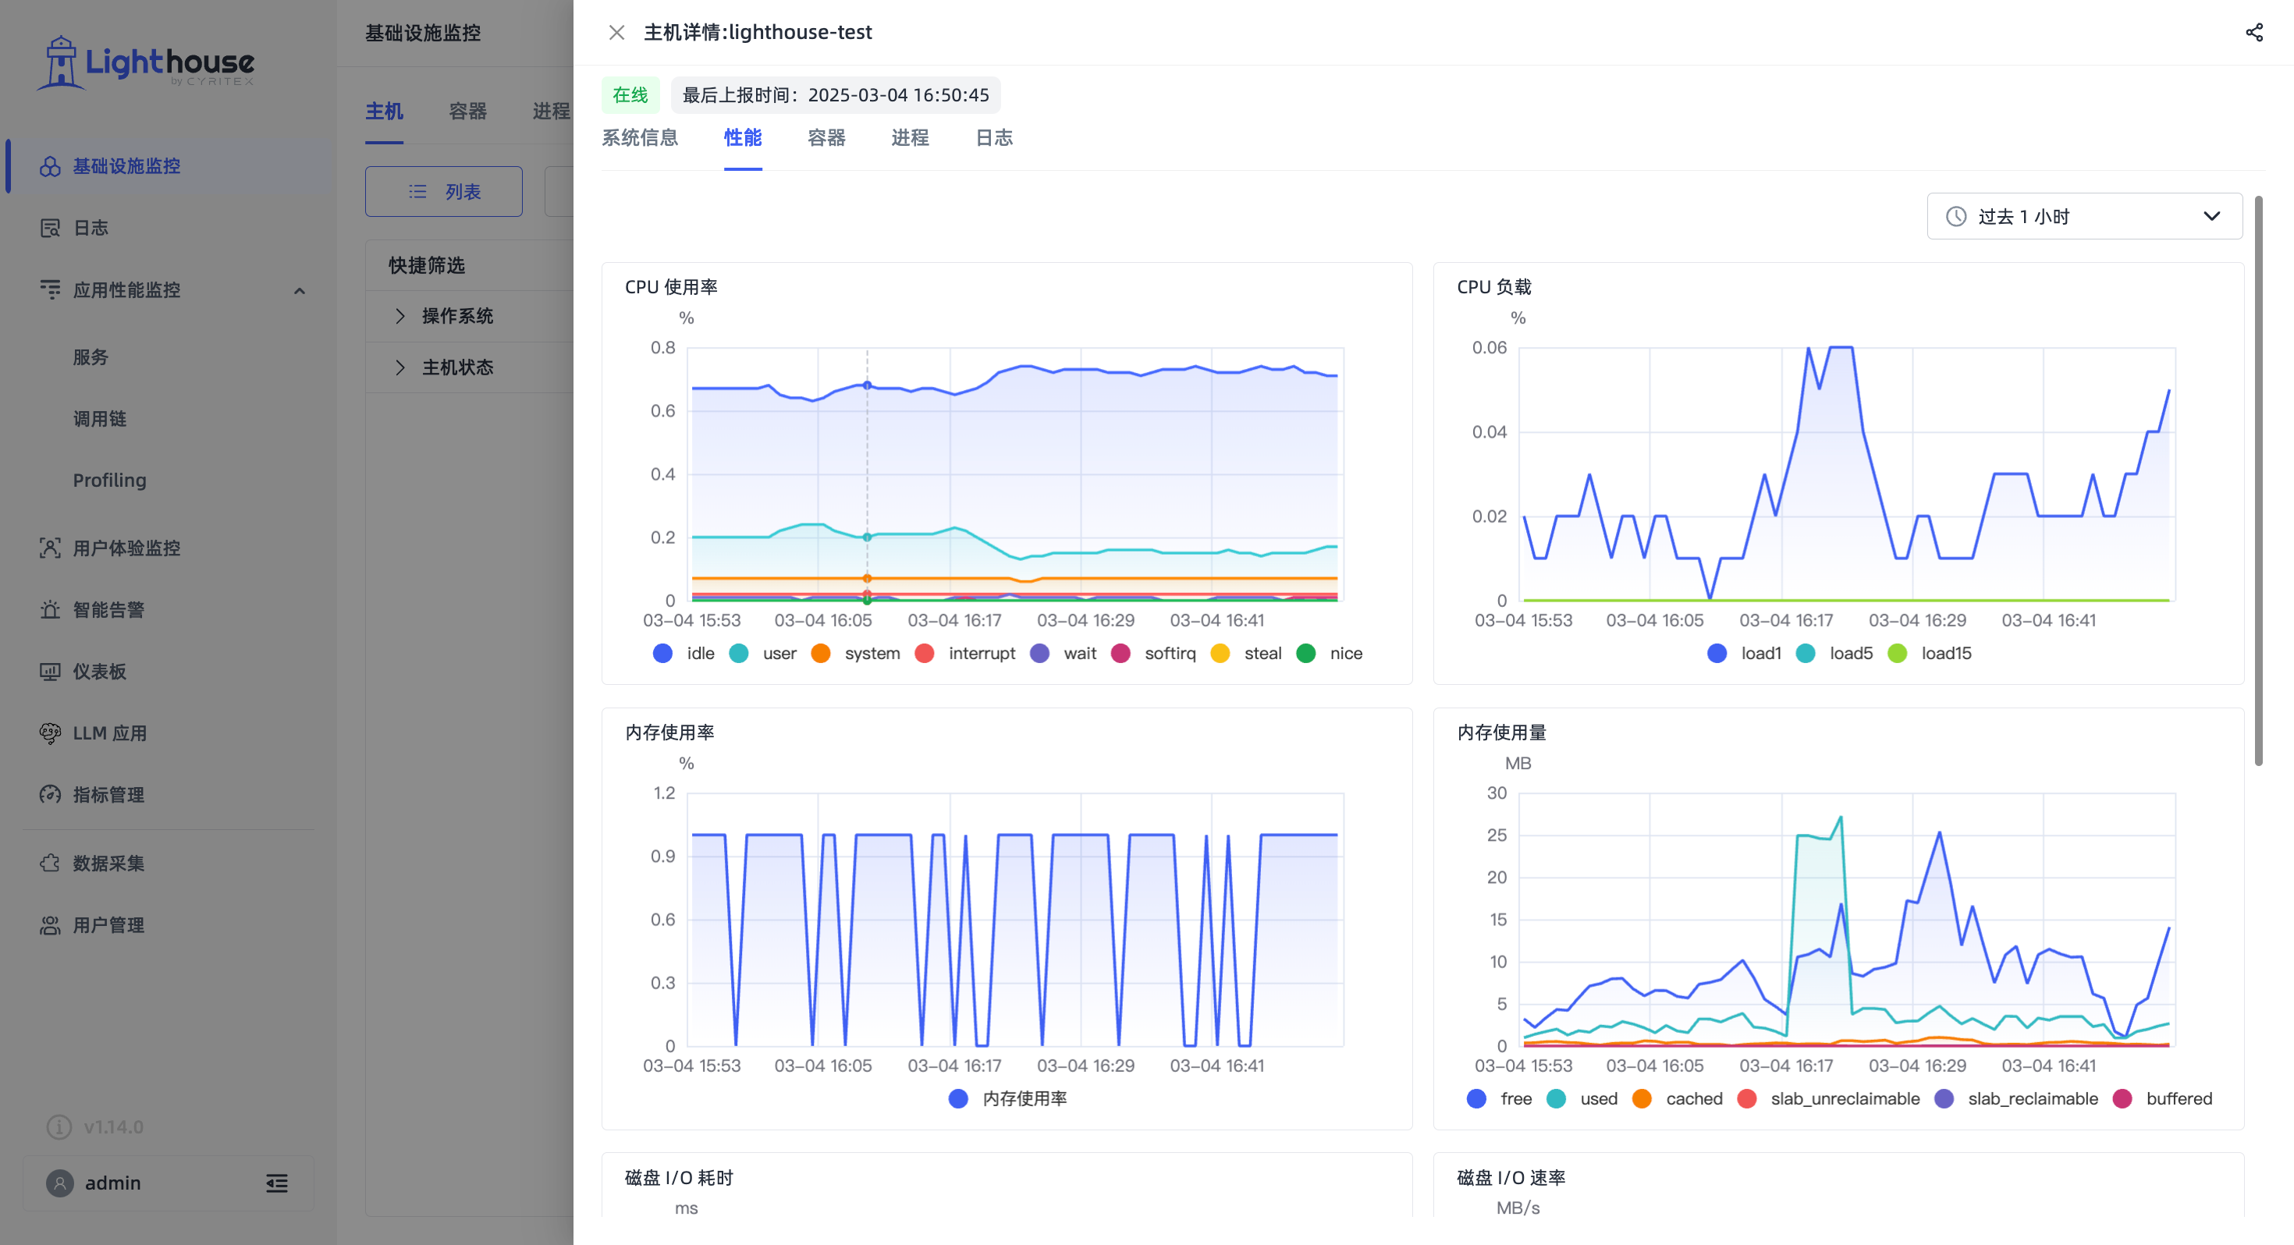Toggle the slab_reclaimable legend item

pyautogui.click(x=2017, y=1099)
